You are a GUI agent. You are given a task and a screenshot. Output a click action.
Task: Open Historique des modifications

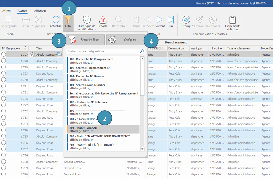pyautogui.click(x=87, y=20)
